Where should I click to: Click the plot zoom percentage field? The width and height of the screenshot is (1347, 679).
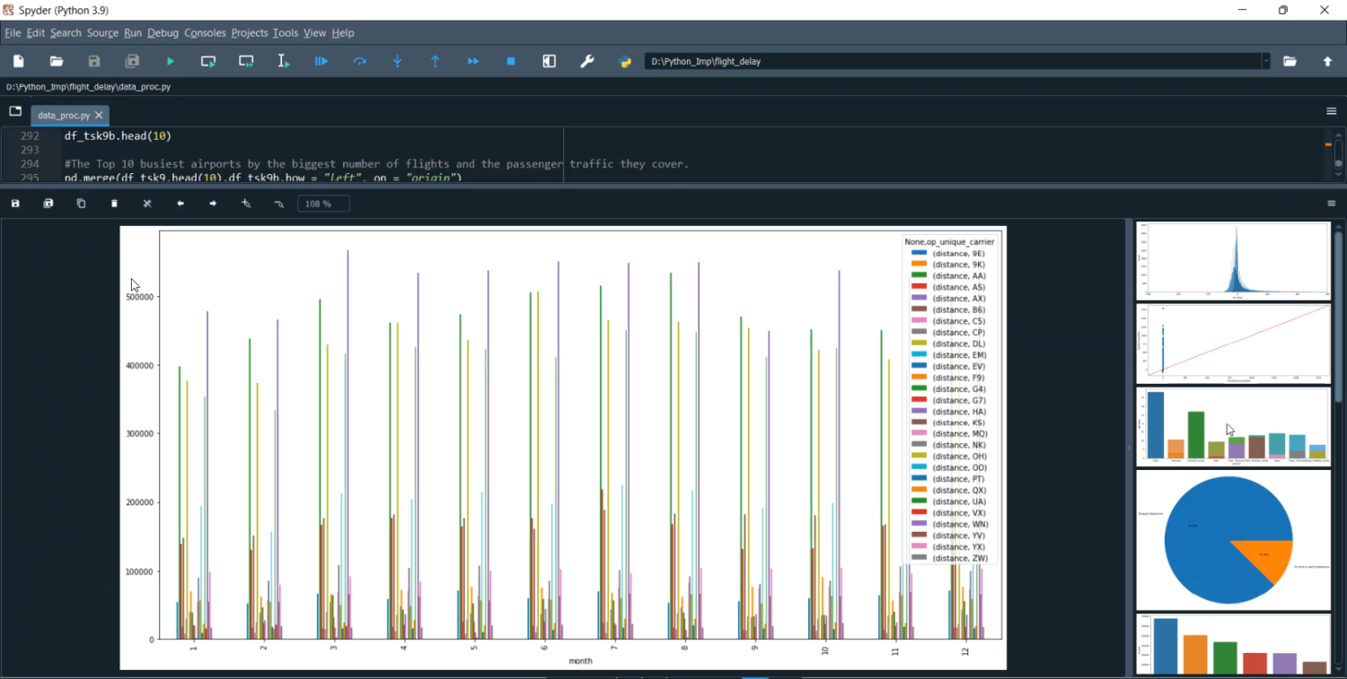coord(322,204)
